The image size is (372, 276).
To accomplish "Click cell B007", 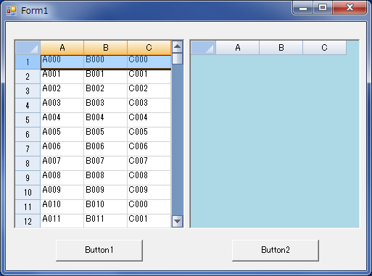I will click(106, 164).
